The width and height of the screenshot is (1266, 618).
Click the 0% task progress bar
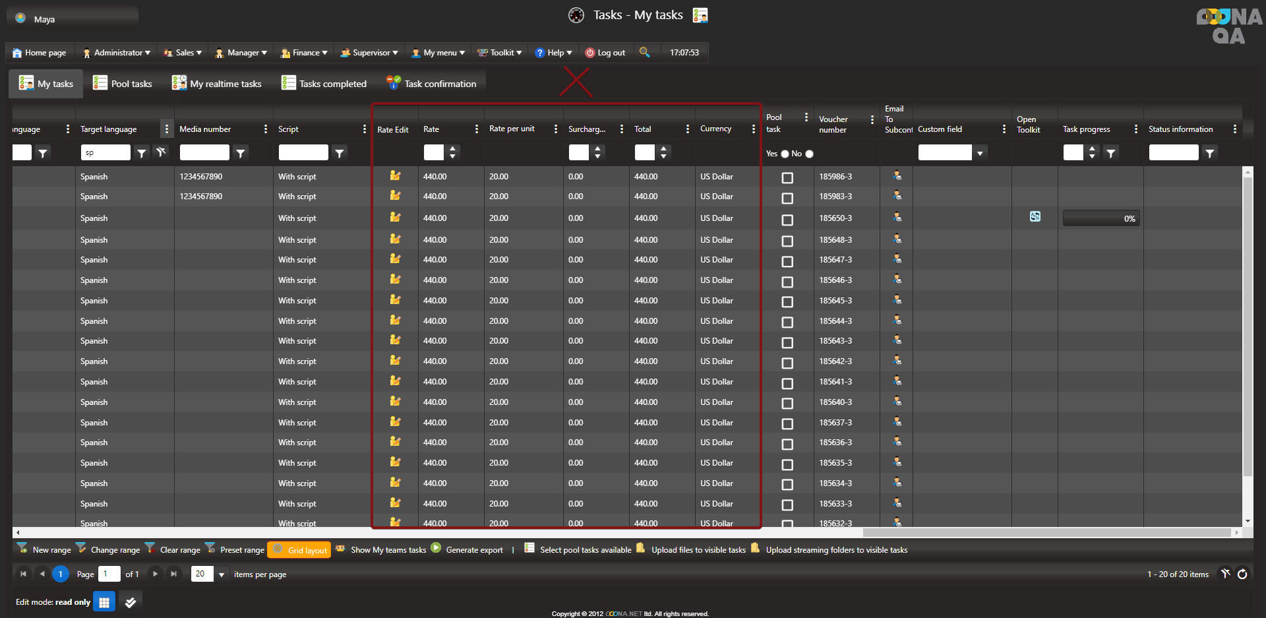click(x=1100, y=218)
